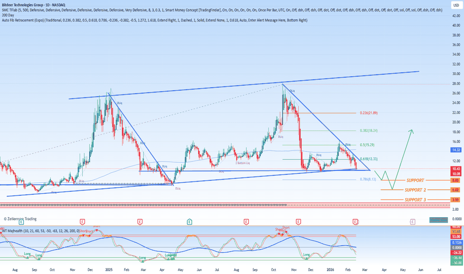
Task: Click the orange 8.00 support price label
Action: 455,180
